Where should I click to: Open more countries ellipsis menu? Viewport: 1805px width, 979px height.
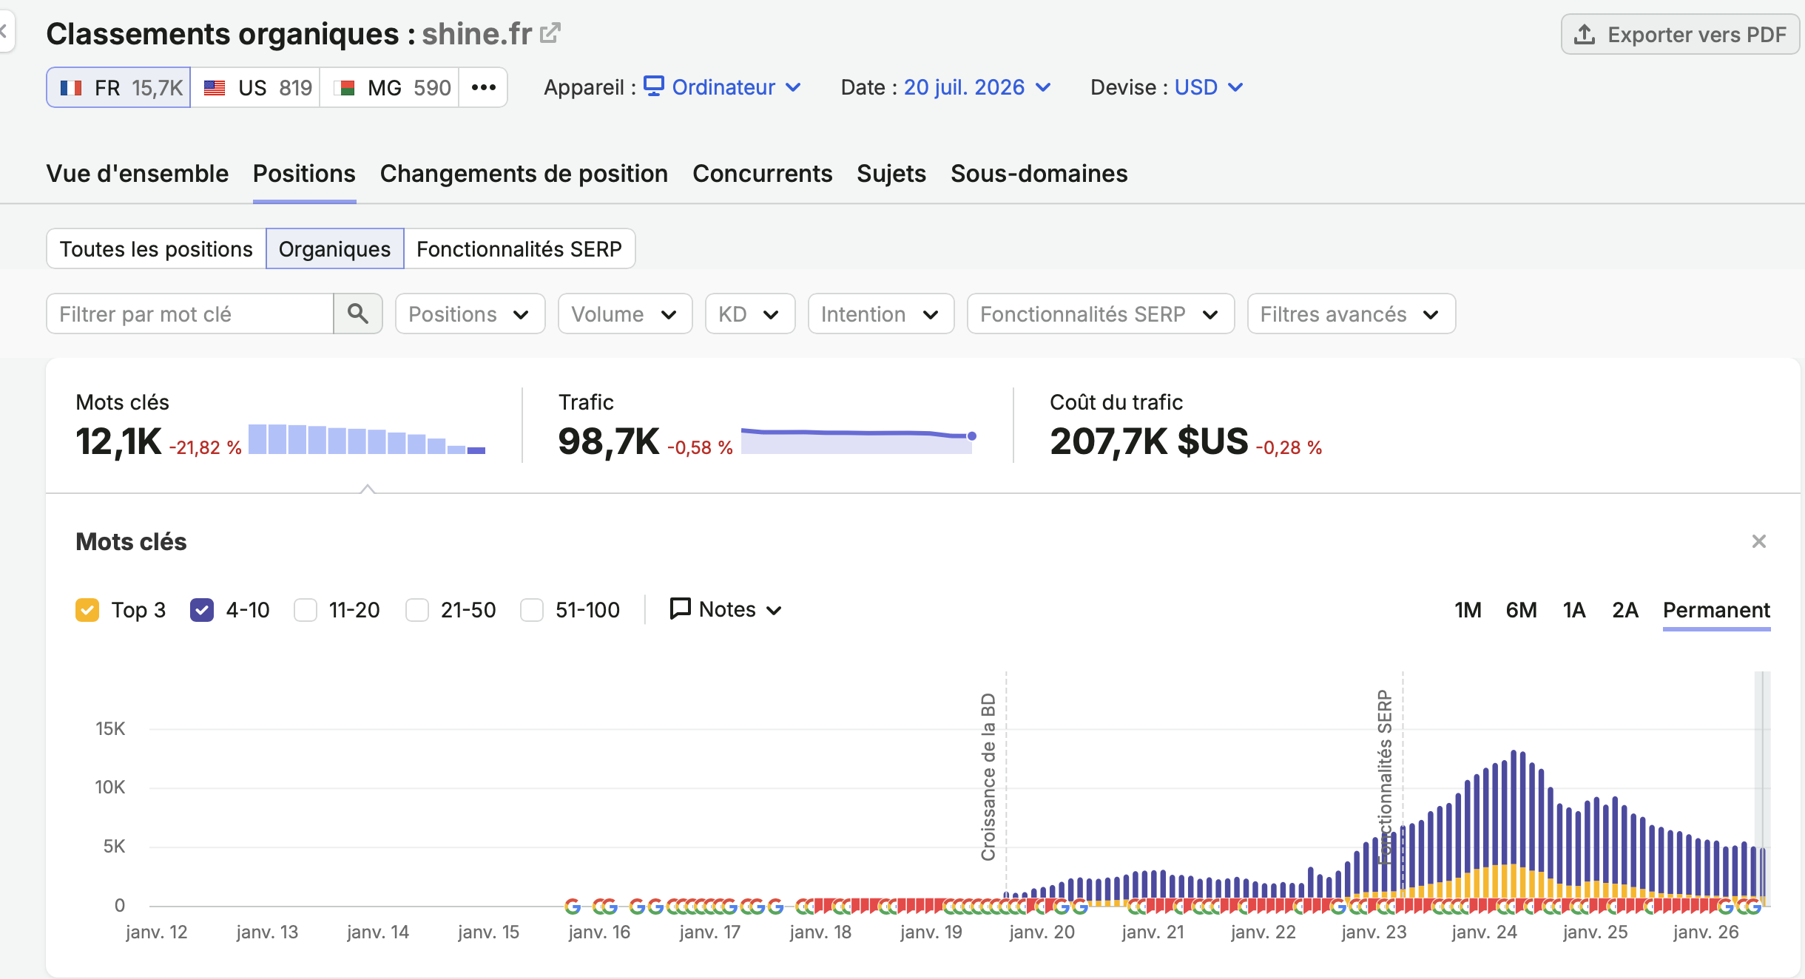483,87
